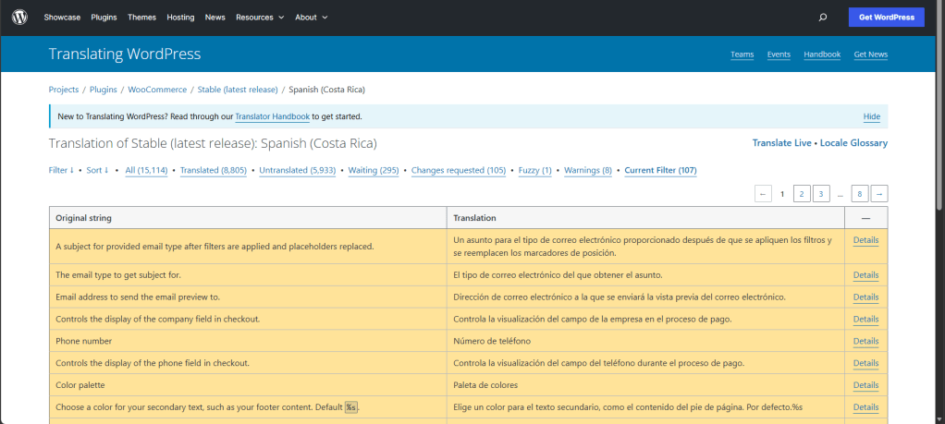Screen dimensions: 945x424
Task: Show Waiting (295) strings
Action: click(x=374, y=171)
